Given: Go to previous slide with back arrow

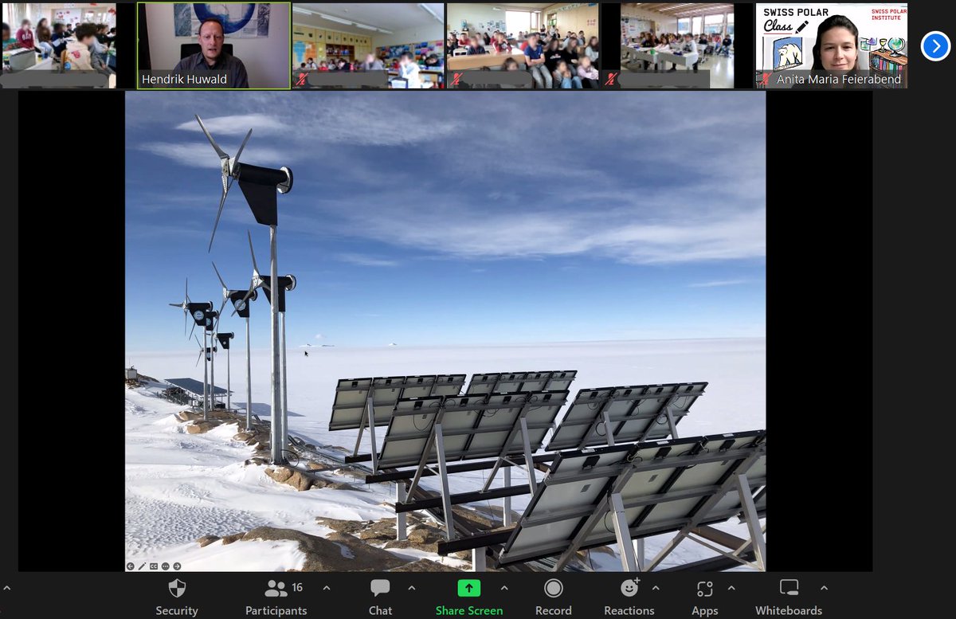Looking at the screenshot, I should click(x=131, y=566).
